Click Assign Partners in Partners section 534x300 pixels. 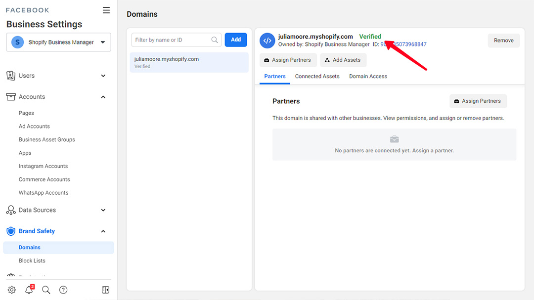[x=478, y=101]
